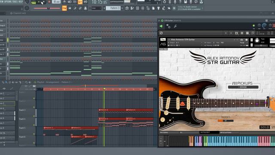Switch to the ARTICULATIONS tab
Viewport: 275px width, 155px height.
pos(226,133)
